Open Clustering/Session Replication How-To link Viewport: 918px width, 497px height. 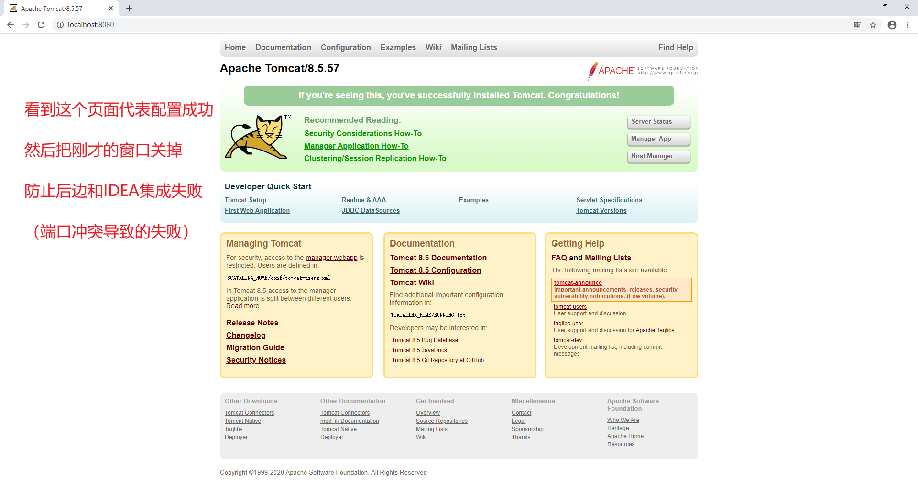pos(375,159)
